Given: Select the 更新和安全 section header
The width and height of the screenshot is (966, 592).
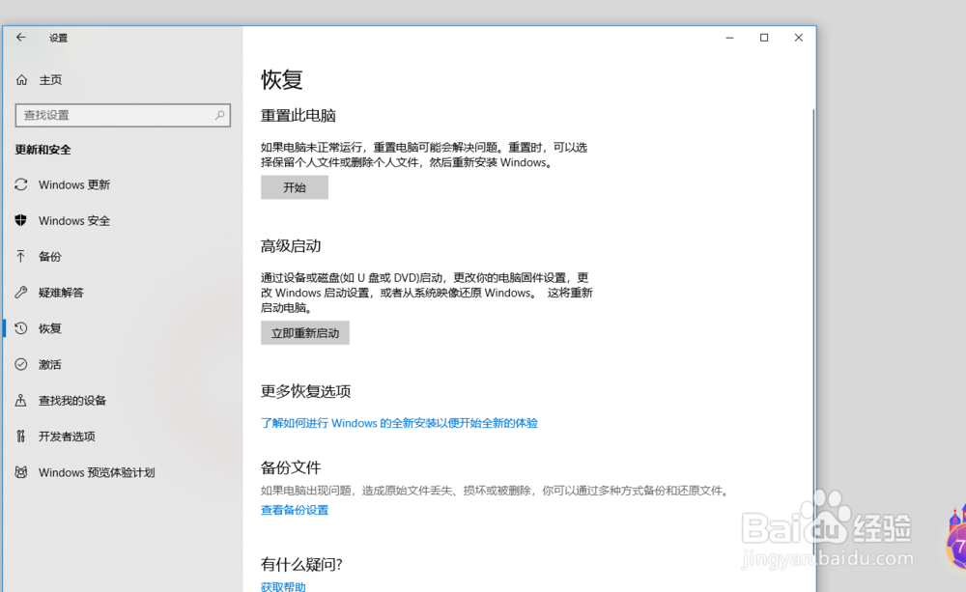Looking at the screenshot, I should click(x=44, y=150).
